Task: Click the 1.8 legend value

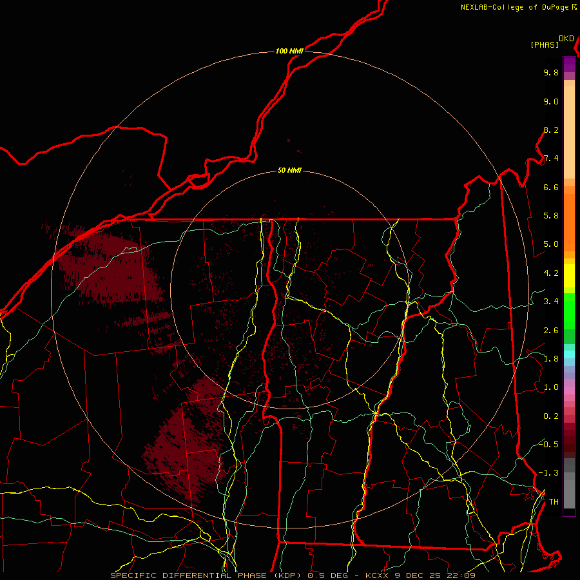Action: [x=551, y=359]
